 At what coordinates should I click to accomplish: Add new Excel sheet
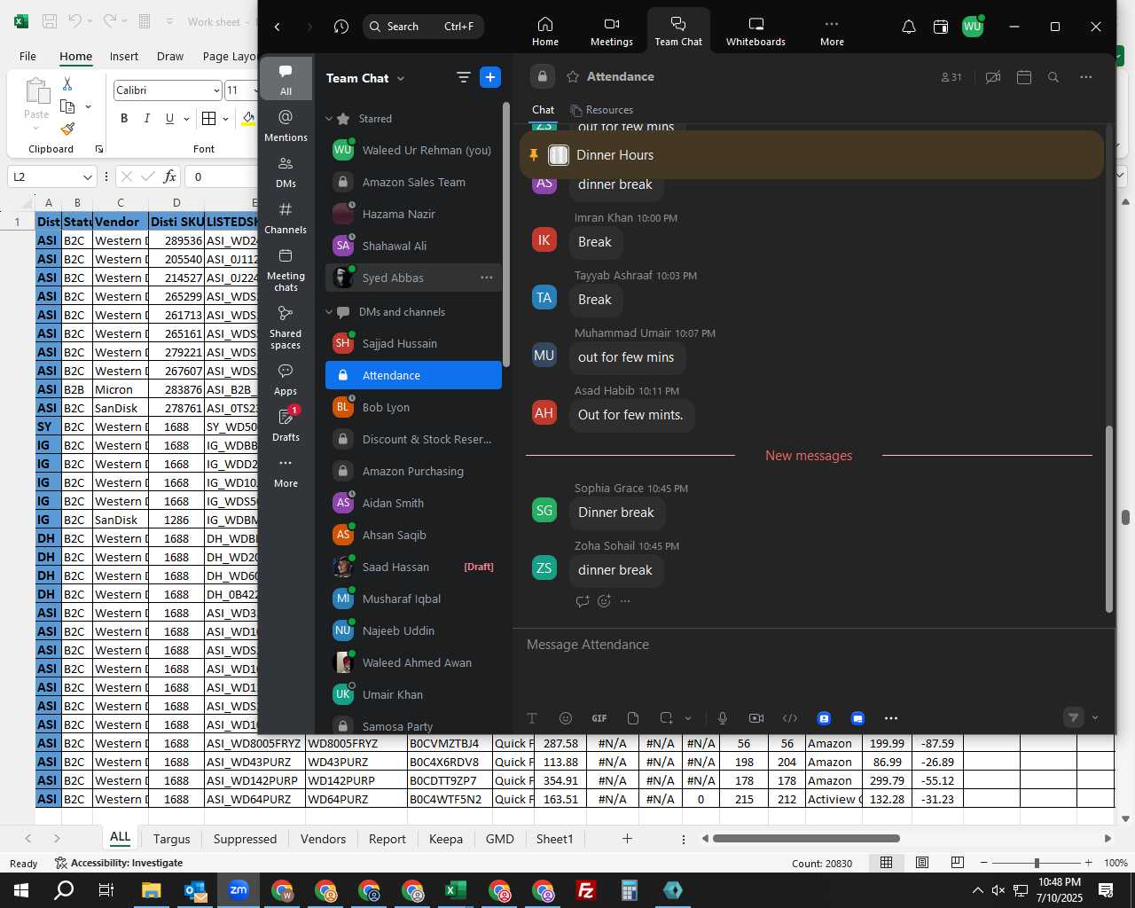(627, 839)
